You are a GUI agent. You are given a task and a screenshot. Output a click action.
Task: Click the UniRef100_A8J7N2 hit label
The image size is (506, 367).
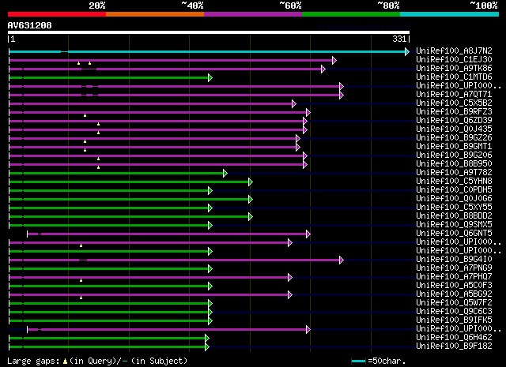coord(454,51)
